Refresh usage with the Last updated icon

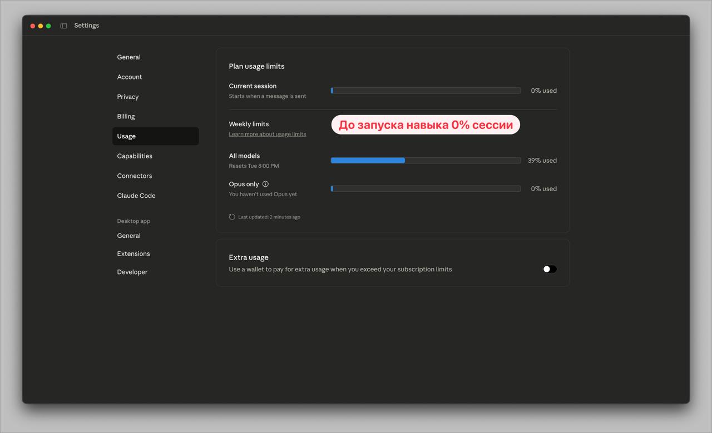click(232, 217)
